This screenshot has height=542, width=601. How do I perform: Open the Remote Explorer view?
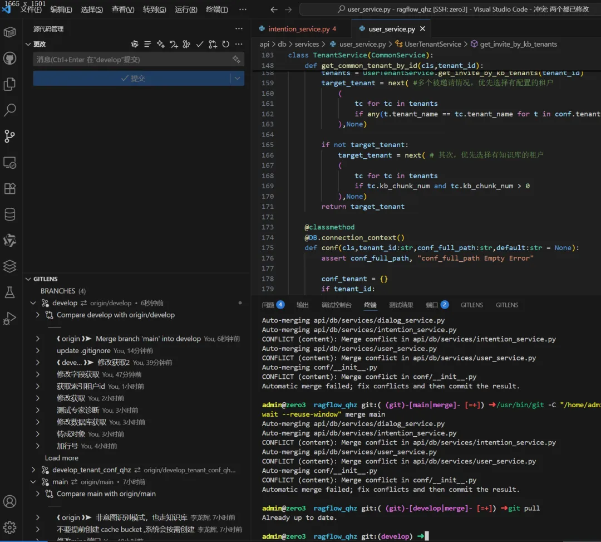click(9, 163)
